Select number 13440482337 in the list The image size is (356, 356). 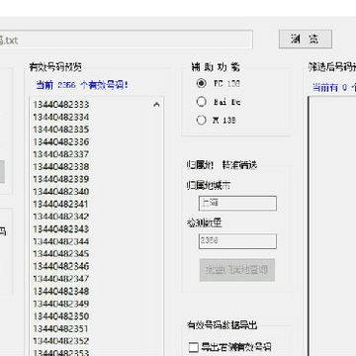coord(61,154)
